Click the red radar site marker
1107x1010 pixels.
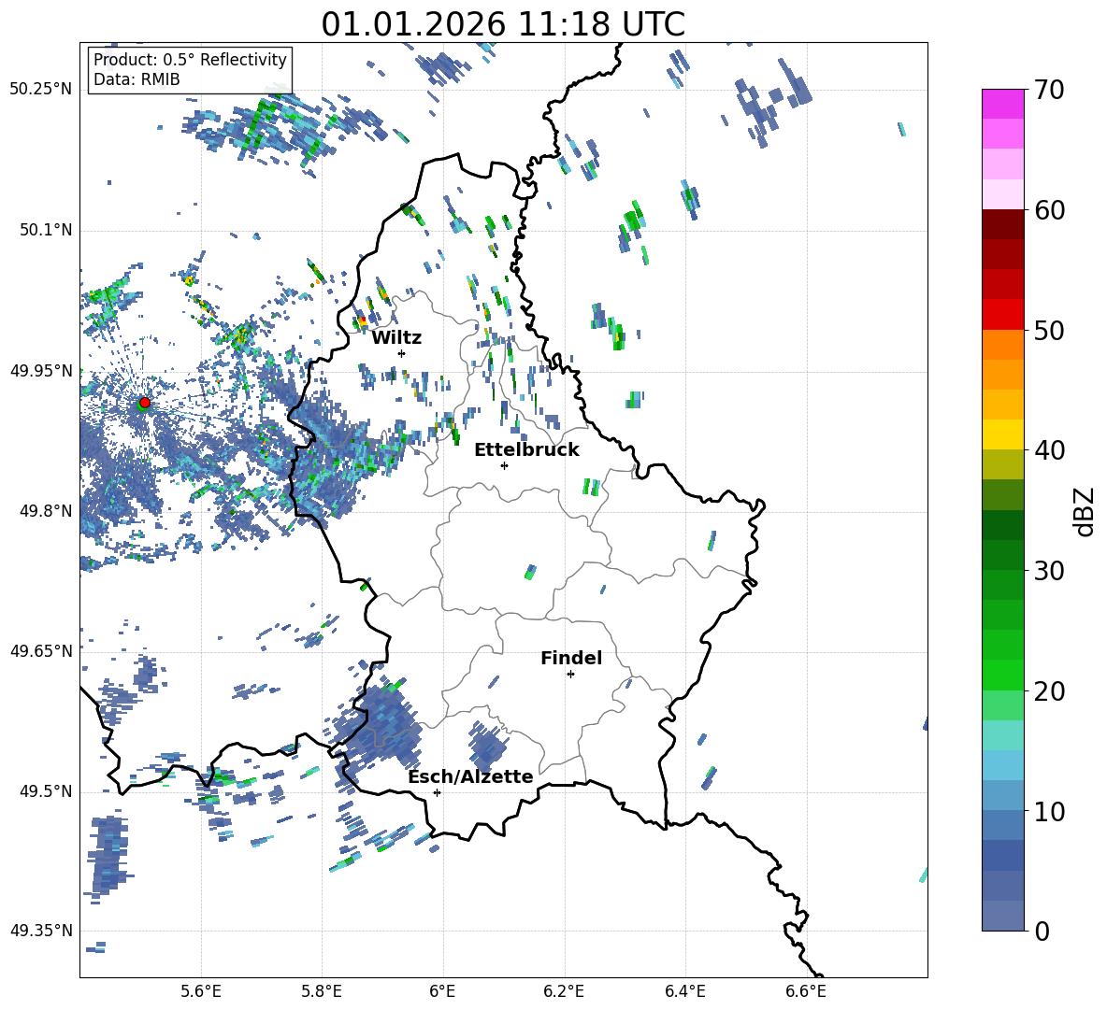(x=145, y=403)
